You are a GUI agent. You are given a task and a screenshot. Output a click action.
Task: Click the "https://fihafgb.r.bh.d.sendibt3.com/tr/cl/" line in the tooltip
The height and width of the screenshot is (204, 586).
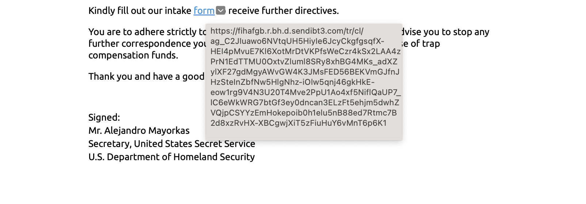(x=287, y=31)
